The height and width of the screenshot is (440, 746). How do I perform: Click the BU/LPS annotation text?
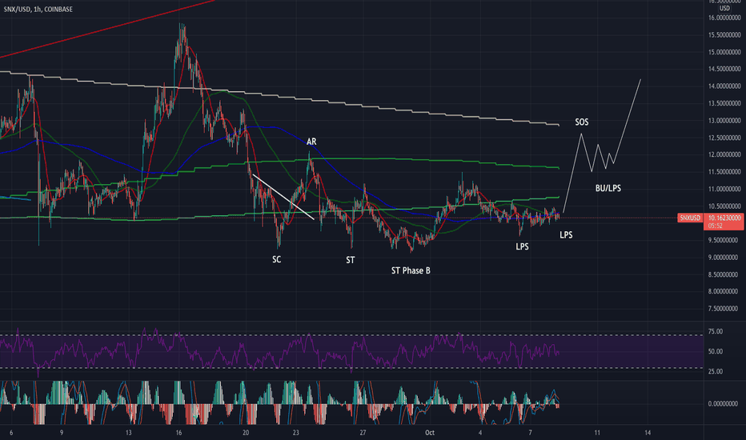tap(608, 188)
